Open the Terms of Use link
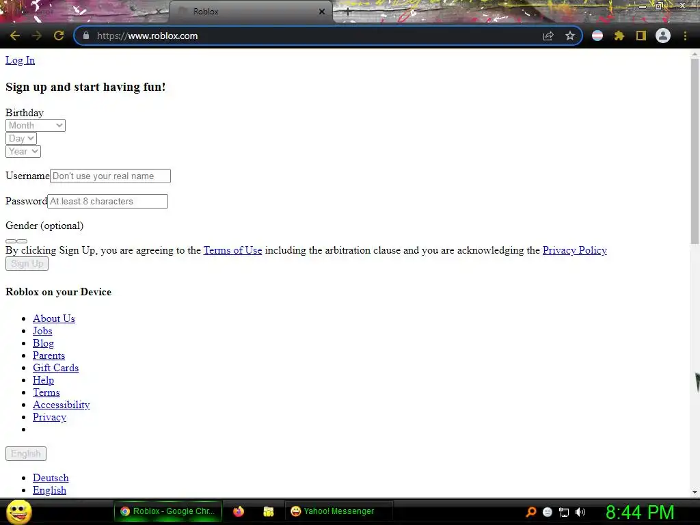 coord(232,250)
